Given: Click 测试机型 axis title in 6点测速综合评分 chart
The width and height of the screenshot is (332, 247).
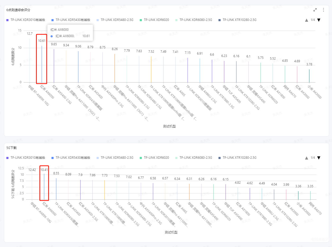Looking at the screenshot, I should tap(169, 126).
